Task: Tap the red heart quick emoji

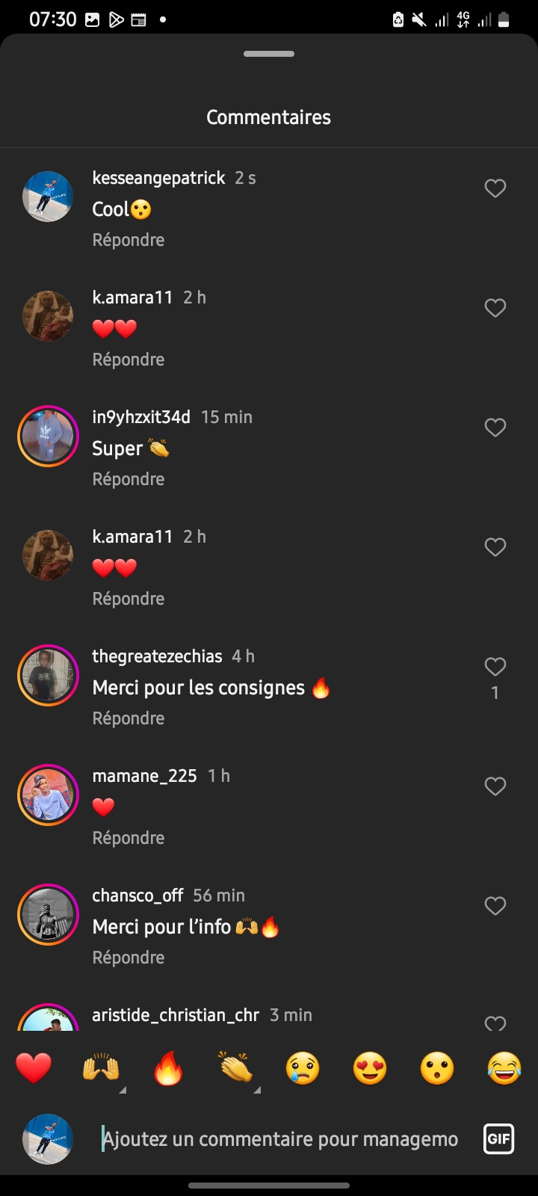Action: tap(34, 1068)
